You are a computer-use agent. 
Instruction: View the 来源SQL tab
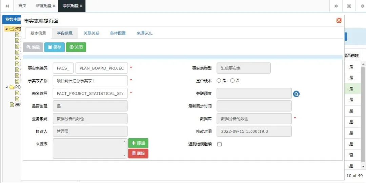coord(144,33)
